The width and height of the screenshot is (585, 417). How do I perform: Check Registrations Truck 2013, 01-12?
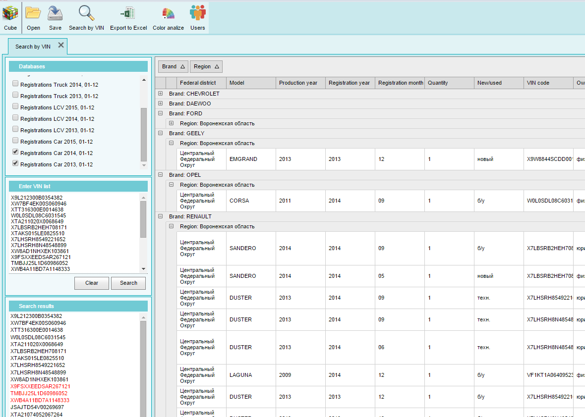(15, 95)
